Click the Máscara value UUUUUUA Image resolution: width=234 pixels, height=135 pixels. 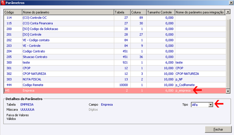click(x=27, y=110)
